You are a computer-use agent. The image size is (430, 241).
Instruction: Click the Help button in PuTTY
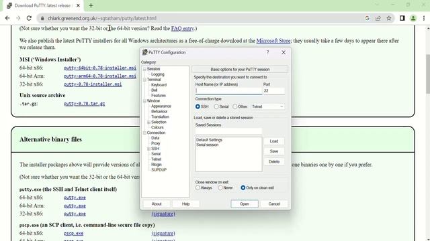tap(185, 204)
